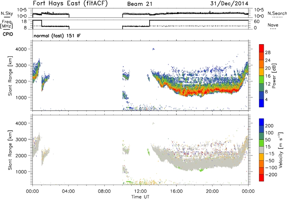
Task: Click the '24' power scale value
Action: [268, 60]
